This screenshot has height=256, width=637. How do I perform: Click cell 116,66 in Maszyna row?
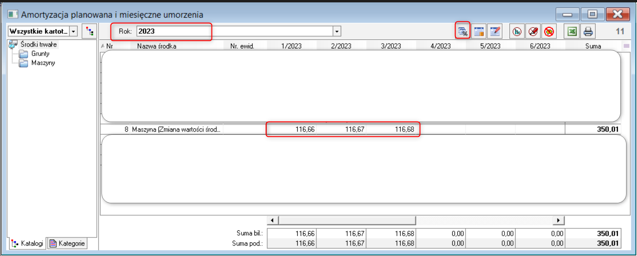[292, 129]
